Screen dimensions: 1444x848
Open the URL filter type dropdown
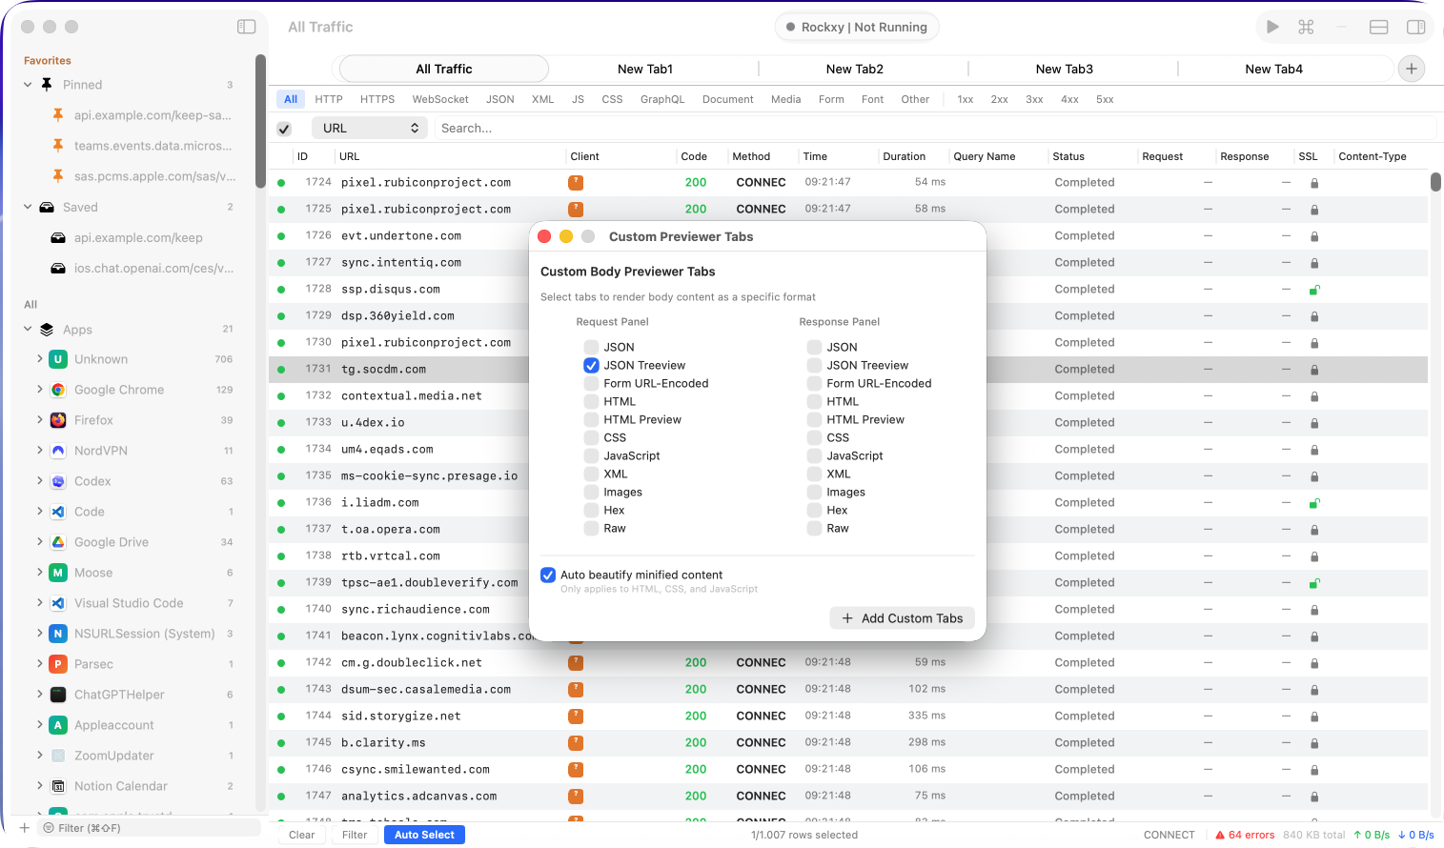(x=371, y=128)
